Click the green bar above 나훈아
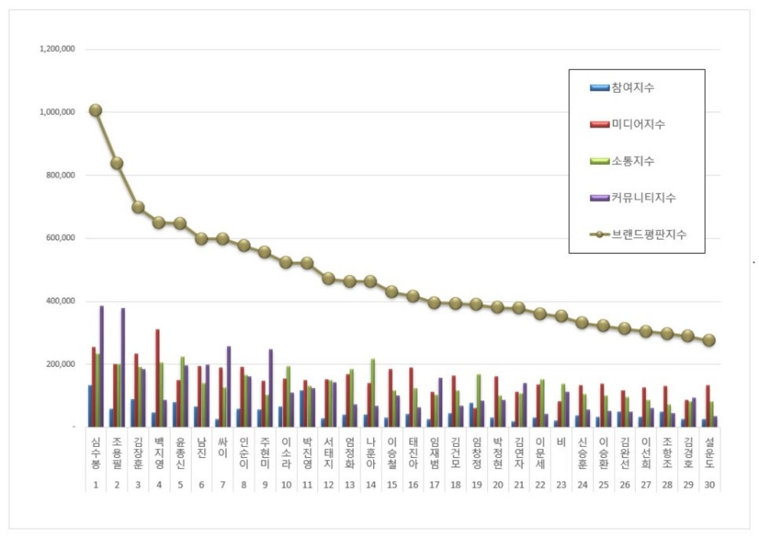This screenshot has height=538, width=759. (374, 392)
